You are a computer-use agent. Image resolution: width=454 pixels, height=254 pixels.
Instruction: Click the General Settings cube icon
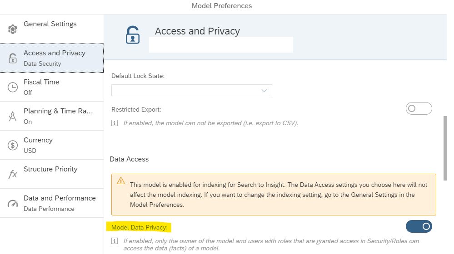(13, 29)
